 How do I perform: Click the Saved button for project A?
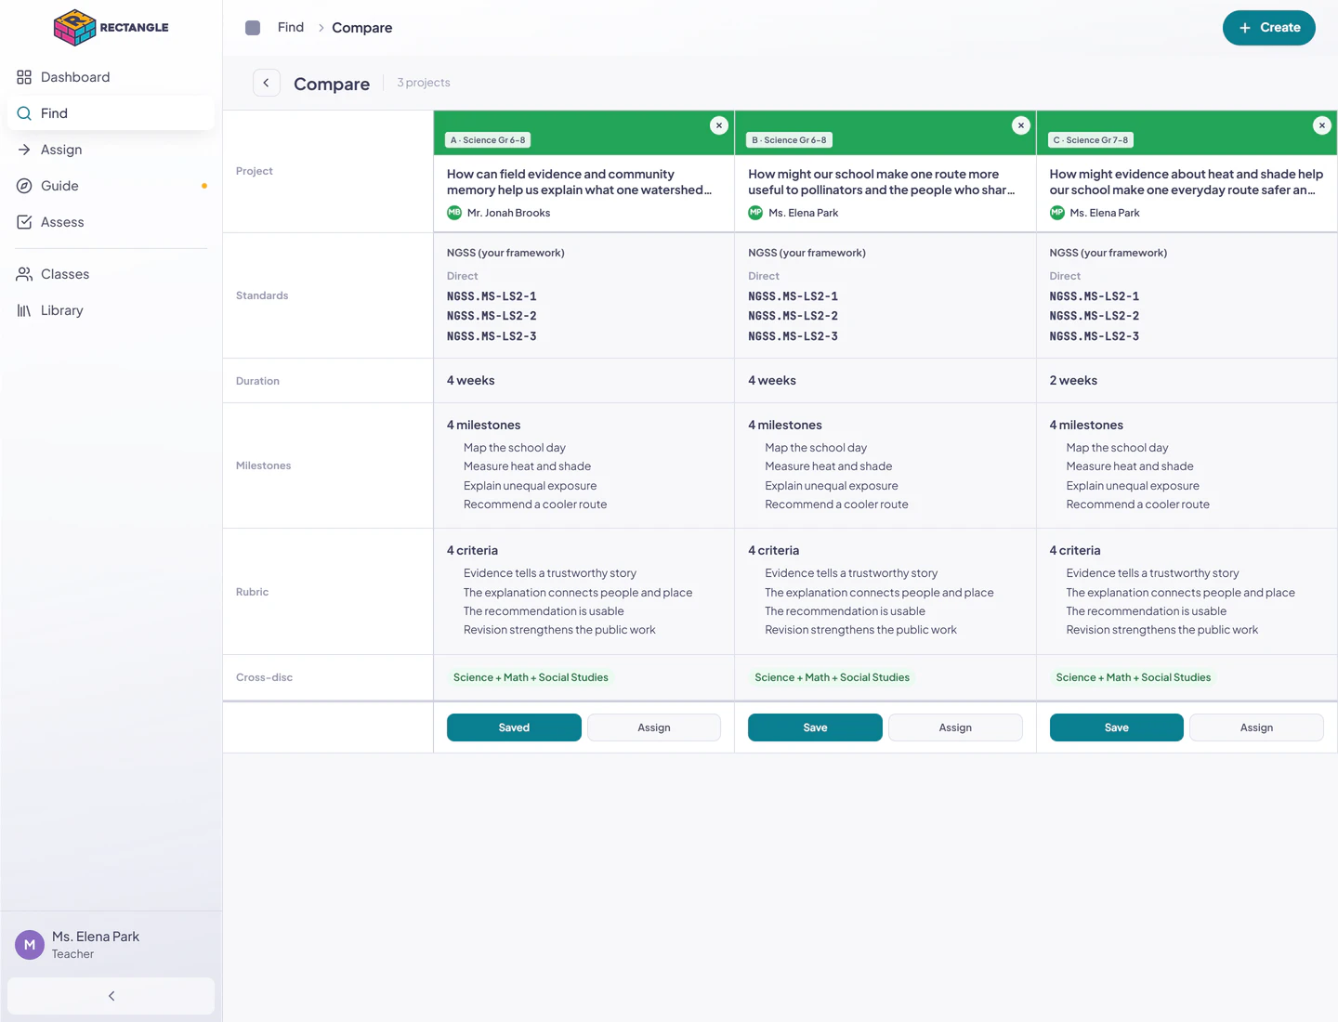click(x=514, y=727)
